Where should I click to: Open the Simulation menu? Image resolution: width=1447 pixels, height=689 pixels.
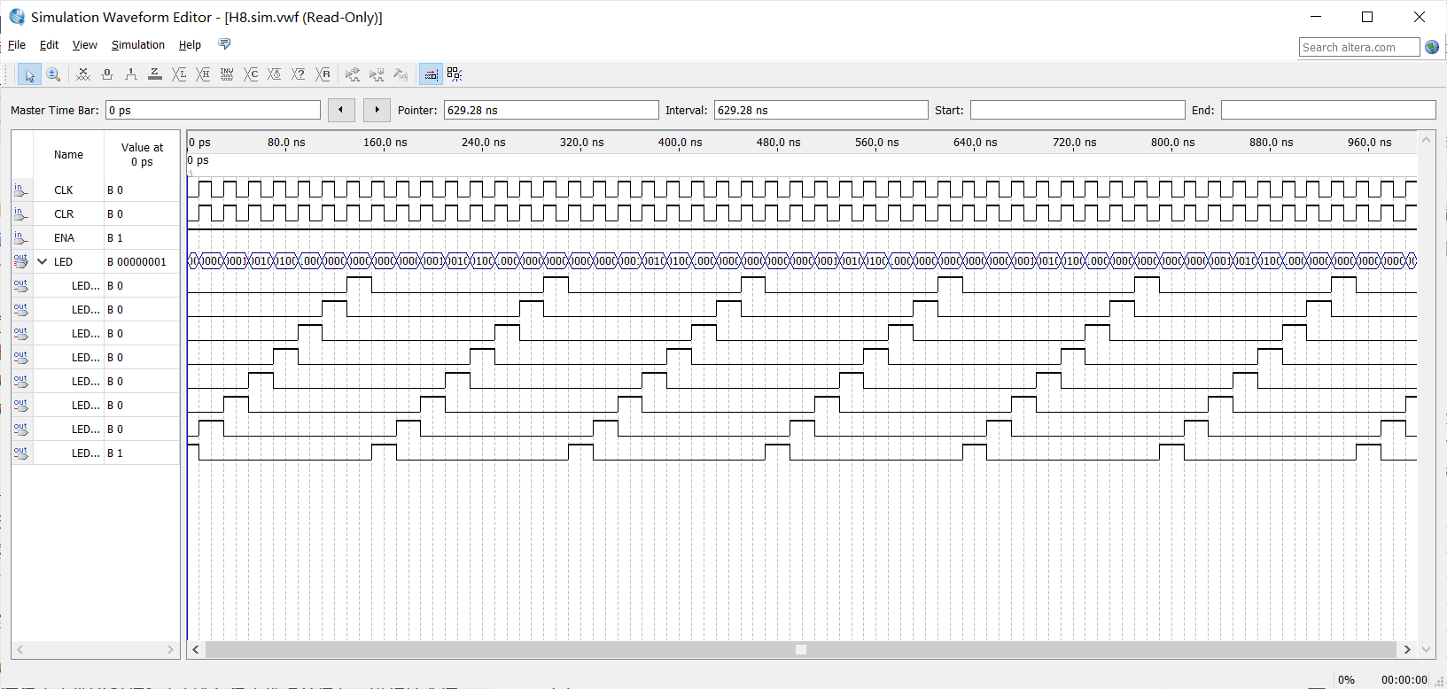pos(137,45)
